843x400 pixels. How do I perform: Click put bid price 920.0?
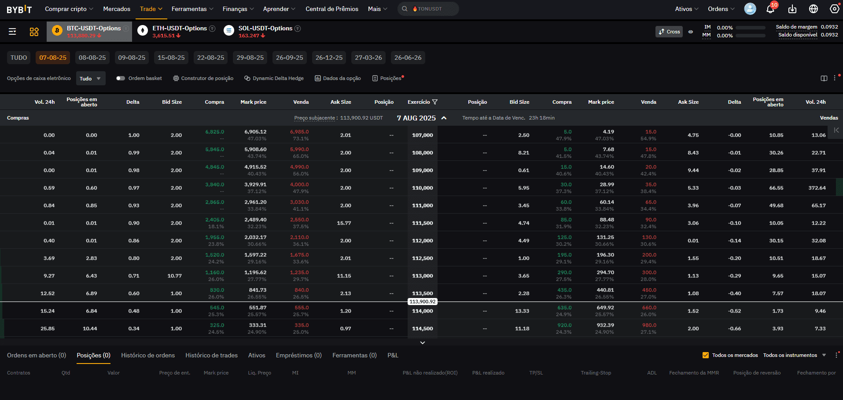tap(564, 325)
